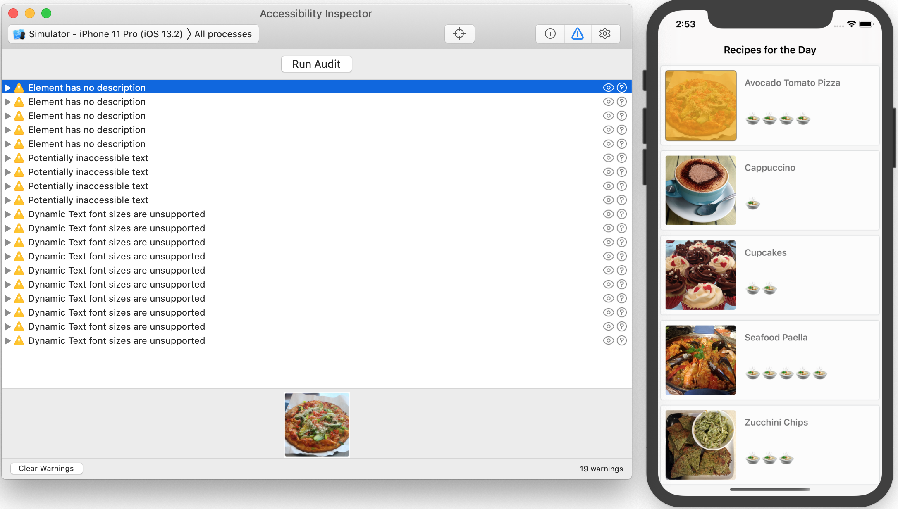Select the Audit warning triangle icon
Image resolution: width=898 pixels, height=509 pixels.
pos(578,34)
